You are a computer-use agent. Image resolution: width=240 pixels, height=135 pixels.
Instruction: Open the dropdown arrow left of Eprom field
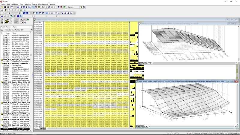tap(67, 7)
